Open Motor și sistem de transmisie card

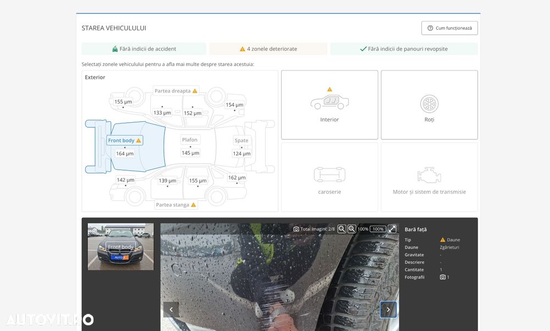coord(430,177)
